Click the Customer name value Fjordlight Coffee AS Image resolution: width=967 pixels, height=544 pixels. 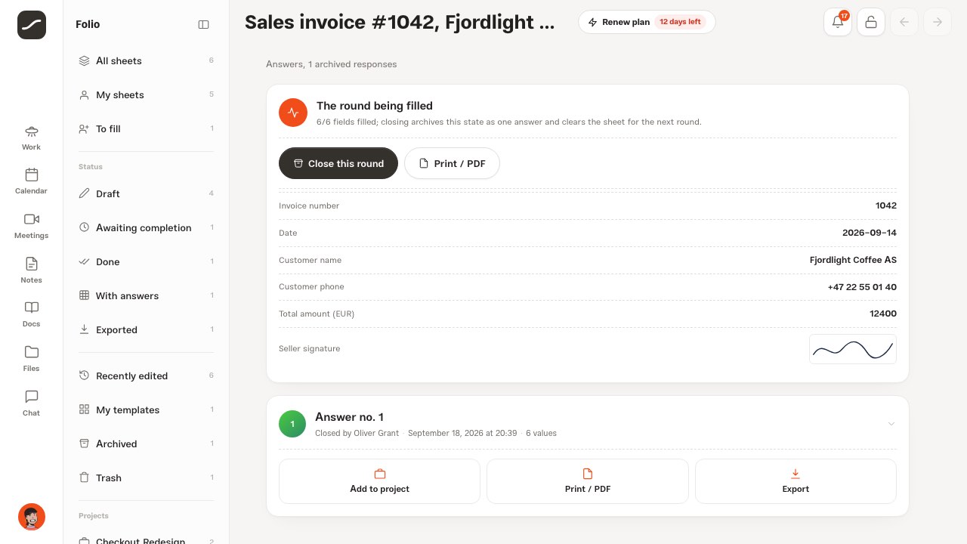tap(853, 260)
